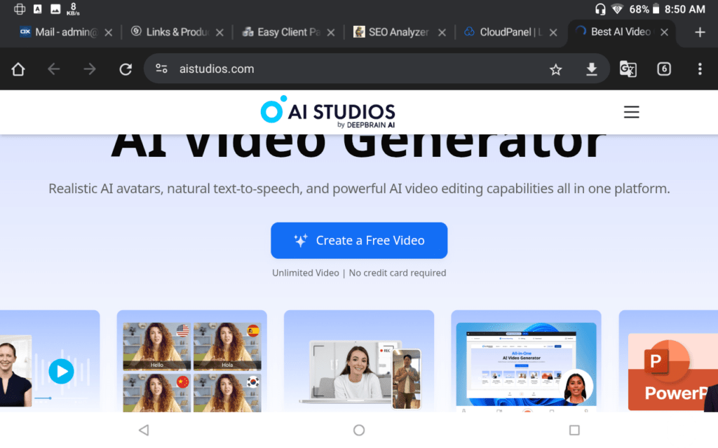The width and height of the screenshot is (718, 448).
Task: Open the PowerPoint feature card
Action: click(668, 361)
